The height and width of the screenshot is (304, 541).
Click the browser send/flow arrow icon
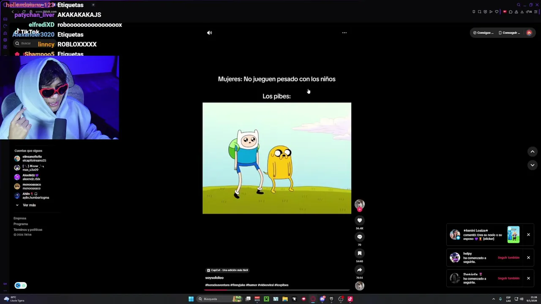[x=491, y=11]
